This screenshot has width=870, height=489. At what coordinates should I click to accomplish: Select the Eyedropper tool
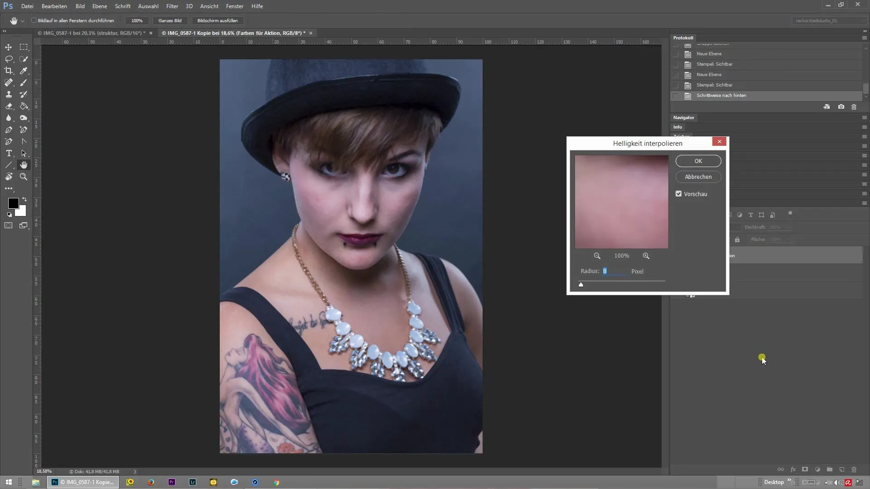24,71
